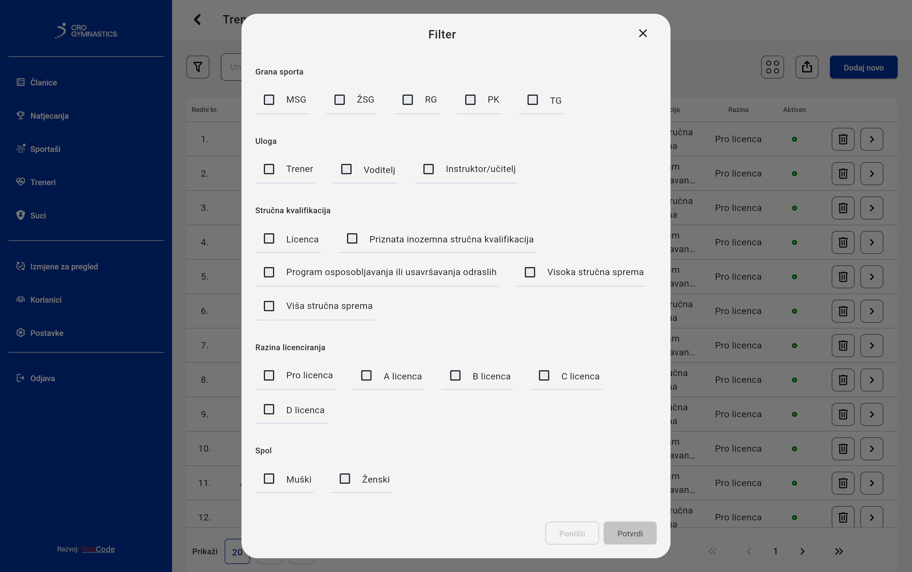Click the funnel filter icon

[x=198, y=67]
